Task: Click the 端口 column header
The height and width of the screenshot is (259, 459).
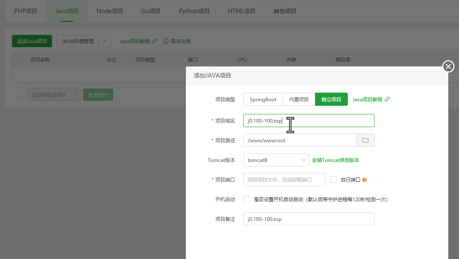Action: tap(193, 60)
